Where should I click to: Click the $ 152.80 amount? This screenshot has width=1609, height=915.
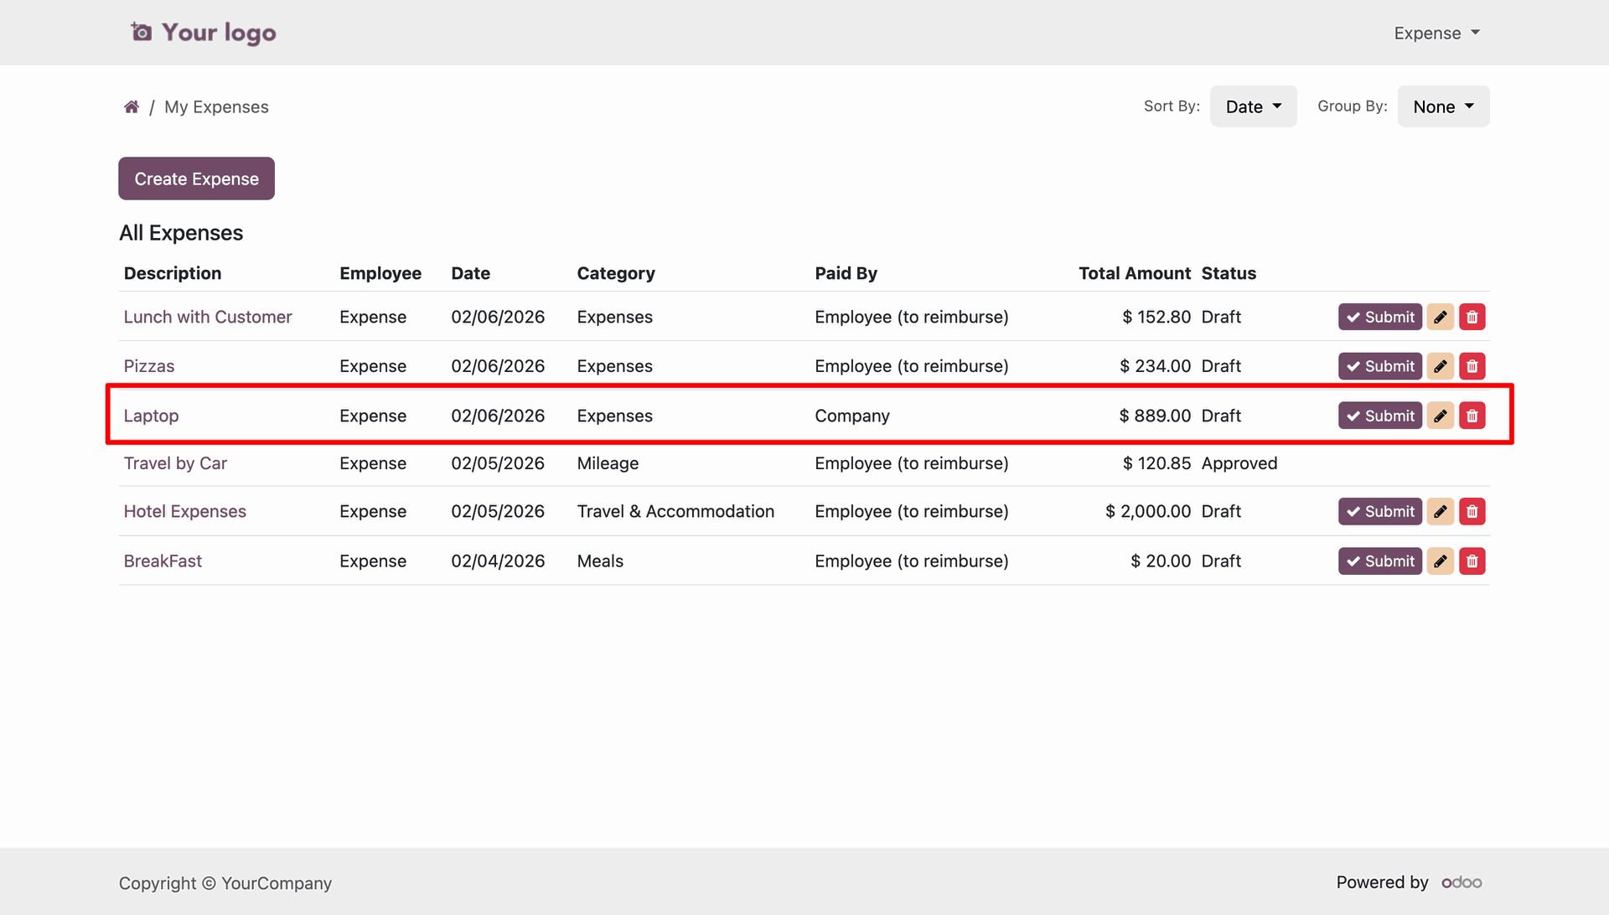pos(1156,317)
